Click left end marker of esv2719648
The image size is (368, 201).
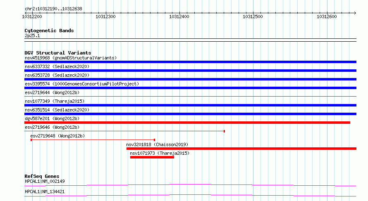31,140
